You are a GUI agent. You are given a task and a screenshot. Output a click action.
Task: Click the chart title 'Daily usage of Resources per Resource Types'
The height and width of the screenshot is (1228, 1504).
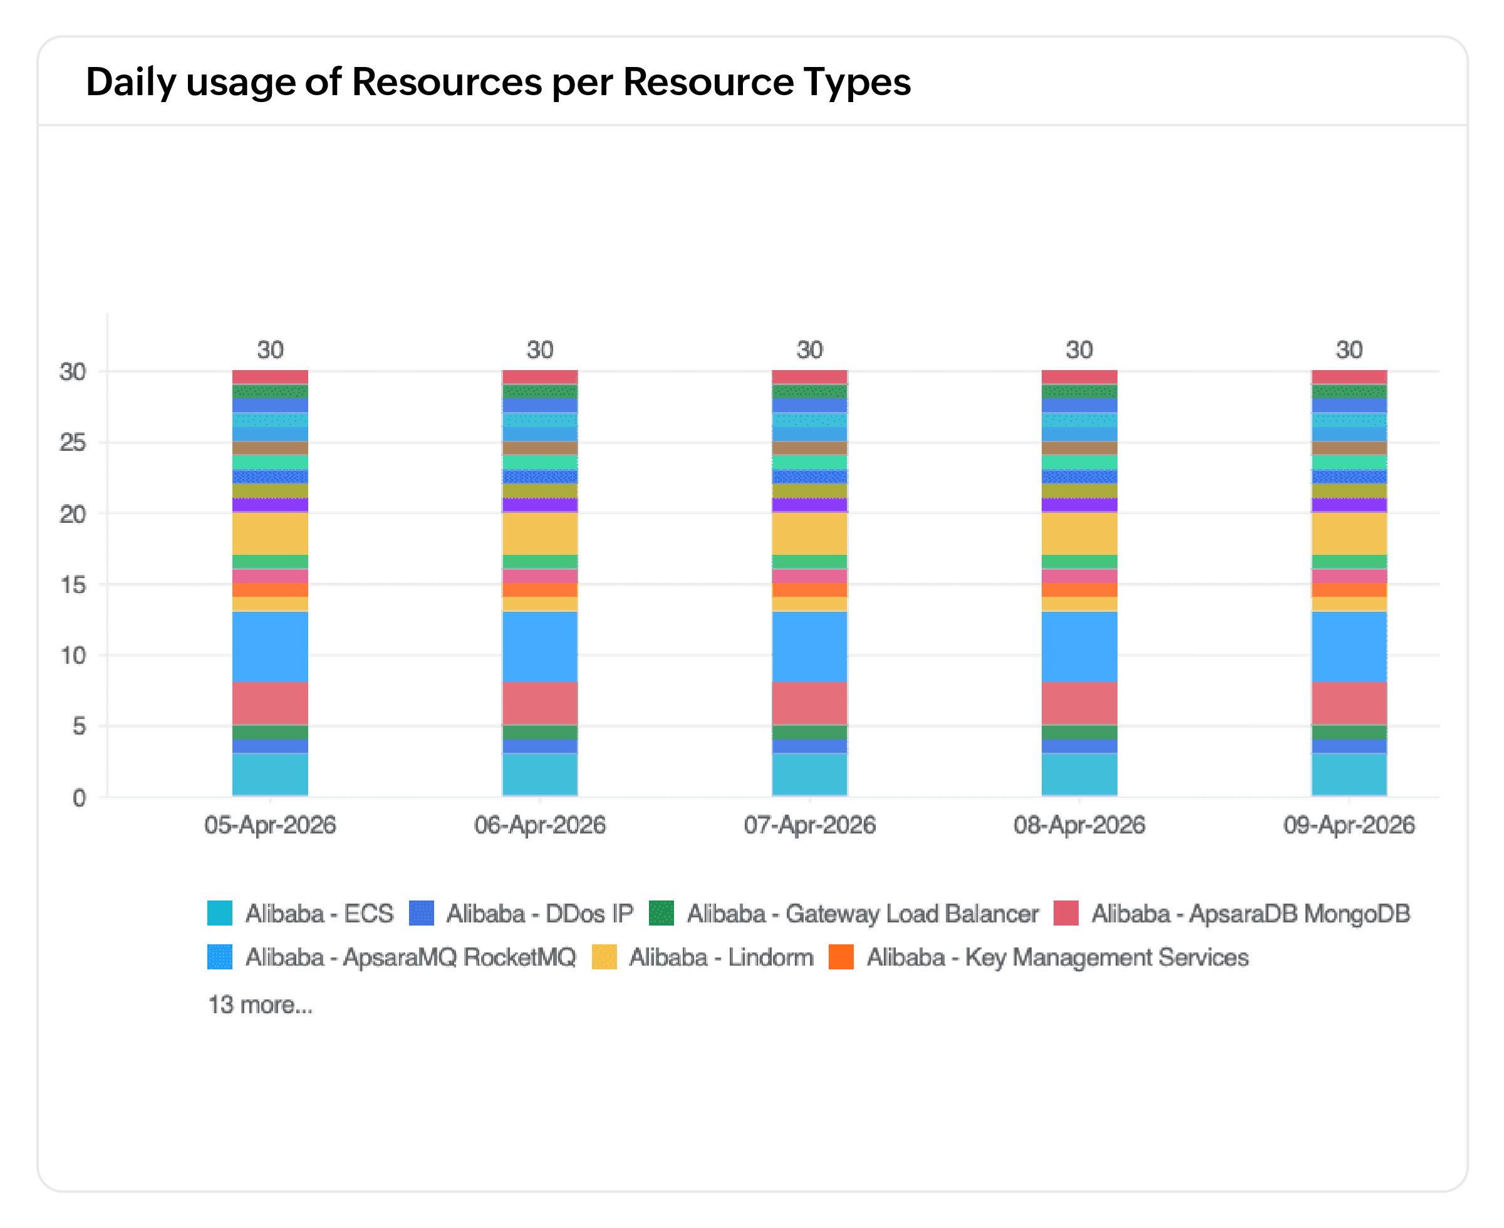pyautogui.click(x=498, y=81)
